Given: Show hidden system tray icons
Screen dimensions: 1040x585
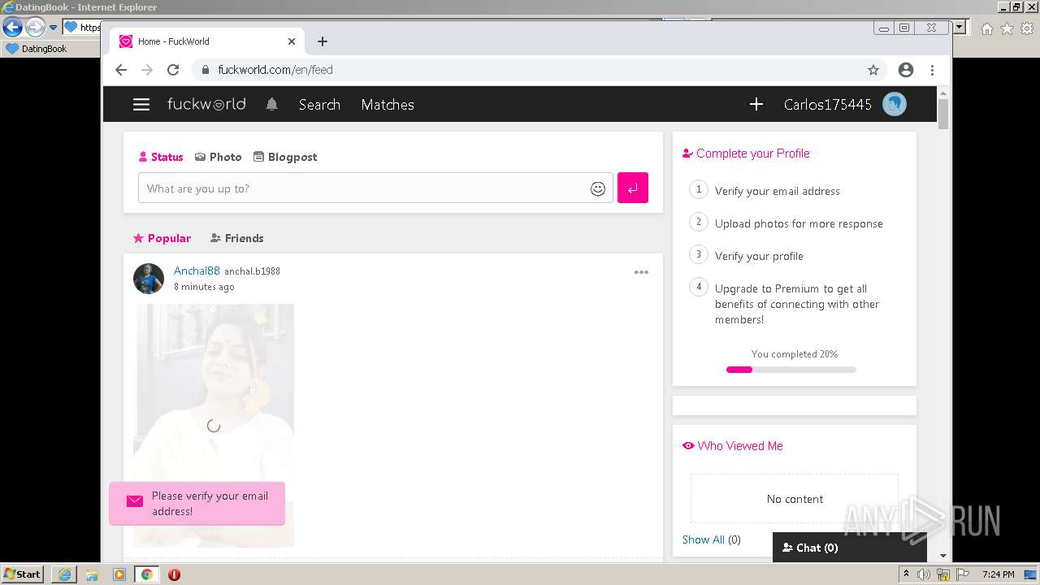Looking at the screenshot, I should (906, 574).
